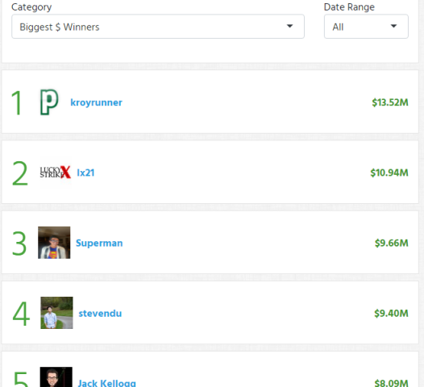Click the Category dropdown caret arrow

click(289, 27)
